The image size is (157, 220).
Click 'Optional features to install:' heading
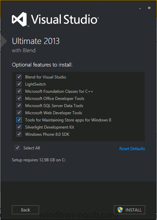point(42,65)
